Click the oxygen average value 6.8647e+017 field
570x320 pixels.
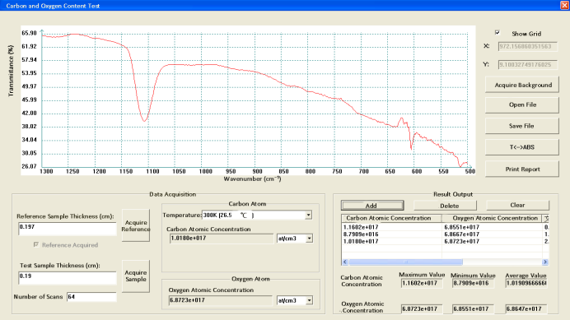(x=526, y=309)
